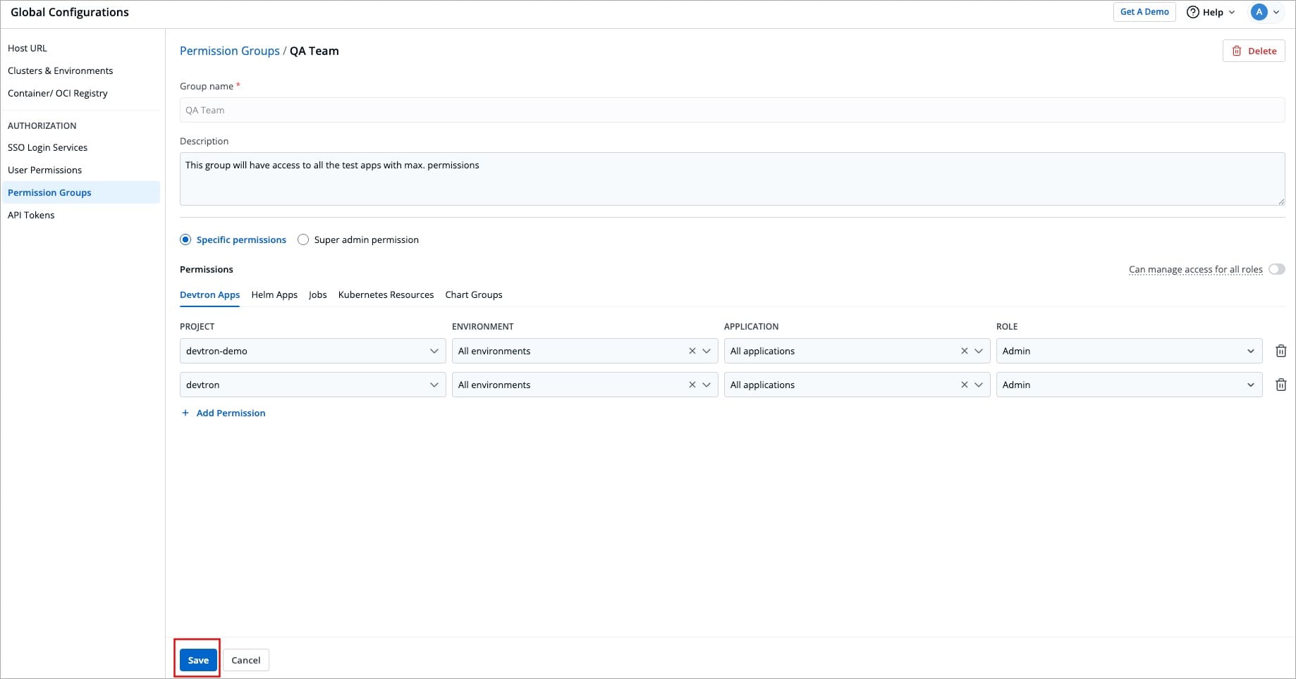Switch to the Helm Apps tab
The height and width of the screenshot is (679, 1296).
[x=274, y=294]
